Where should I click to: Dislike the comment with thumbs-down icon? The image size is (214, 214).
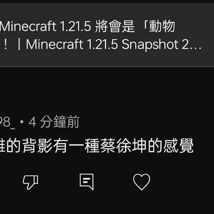pyautogui.click(x=31, y=182)
